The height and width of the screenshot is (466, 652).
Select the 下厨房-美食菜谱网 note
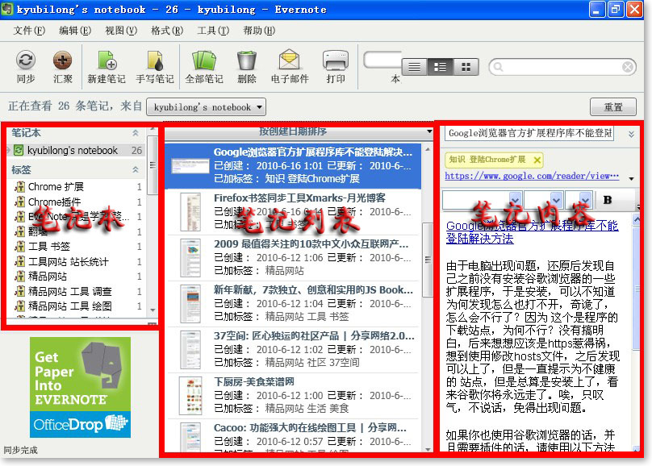pyautogui.click(x=293, y=395)
